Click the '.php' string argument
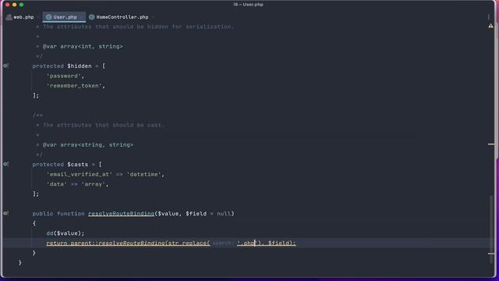Viewport: 499px width, 281px height. click(x=248, y=243)
